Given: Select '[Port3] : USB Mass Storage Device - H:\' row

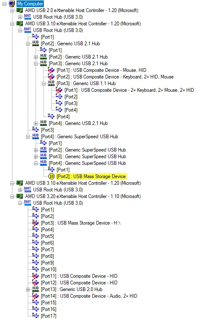Looking at the screenshot, I should [81, 223].
